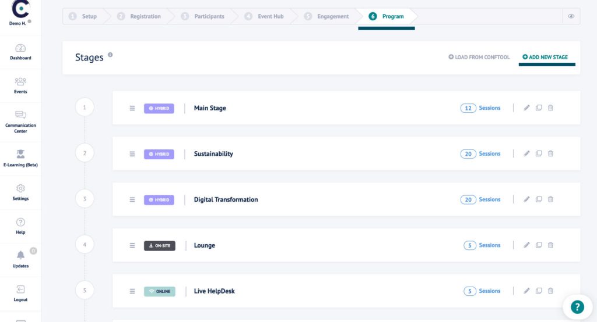Go to the Registration step
This screenshot has width=597, height=322.
[139, 16]
